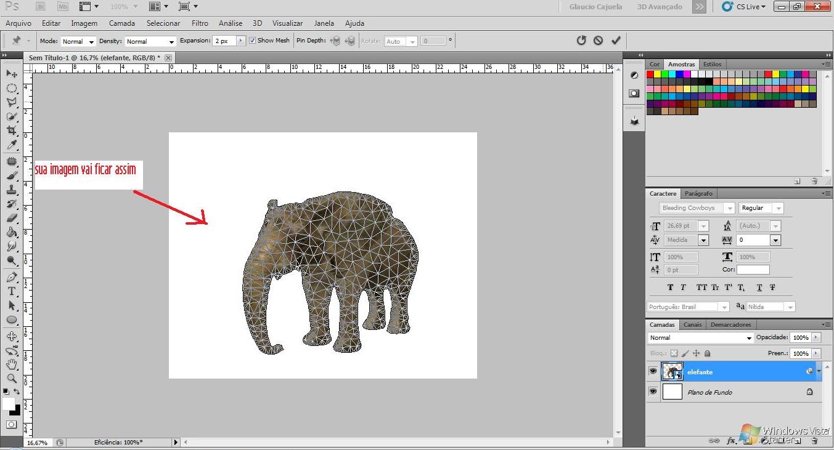This screenshot has height=450, width=834.
Task: Click the elefante layer thumbnail
Action: [672, 371]
